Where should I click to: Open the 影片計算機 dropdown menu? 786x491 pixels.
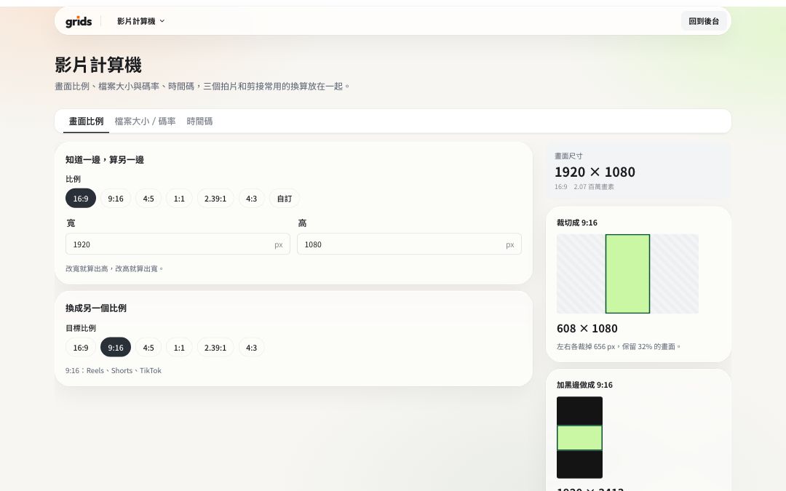pos(141,21)
